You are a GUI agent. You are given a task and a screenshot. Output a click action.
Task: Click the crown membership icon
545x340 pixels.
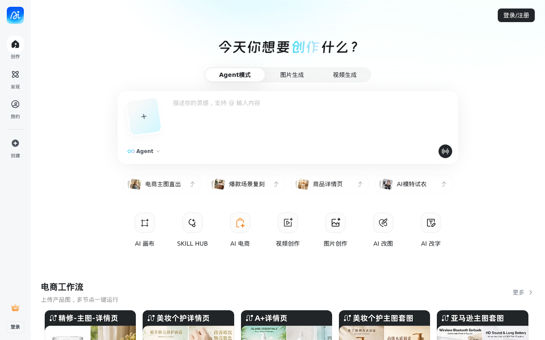pyautogui.click(x=15, y=308)
